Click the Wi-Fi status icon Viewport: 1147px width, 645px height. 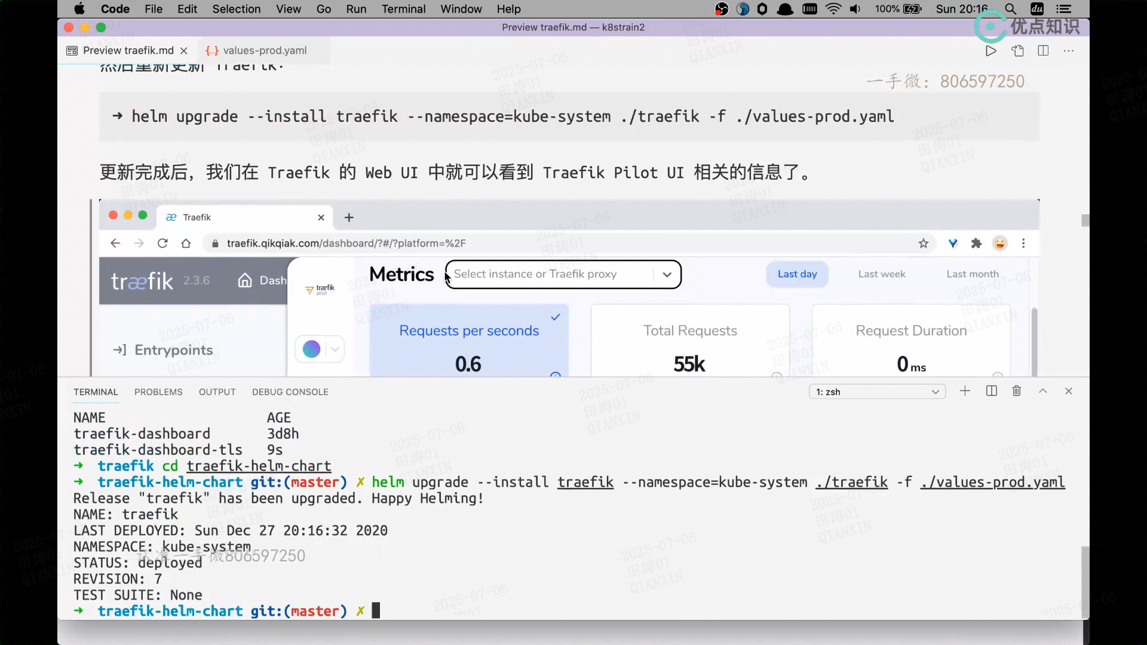click(x=833, y=9)
